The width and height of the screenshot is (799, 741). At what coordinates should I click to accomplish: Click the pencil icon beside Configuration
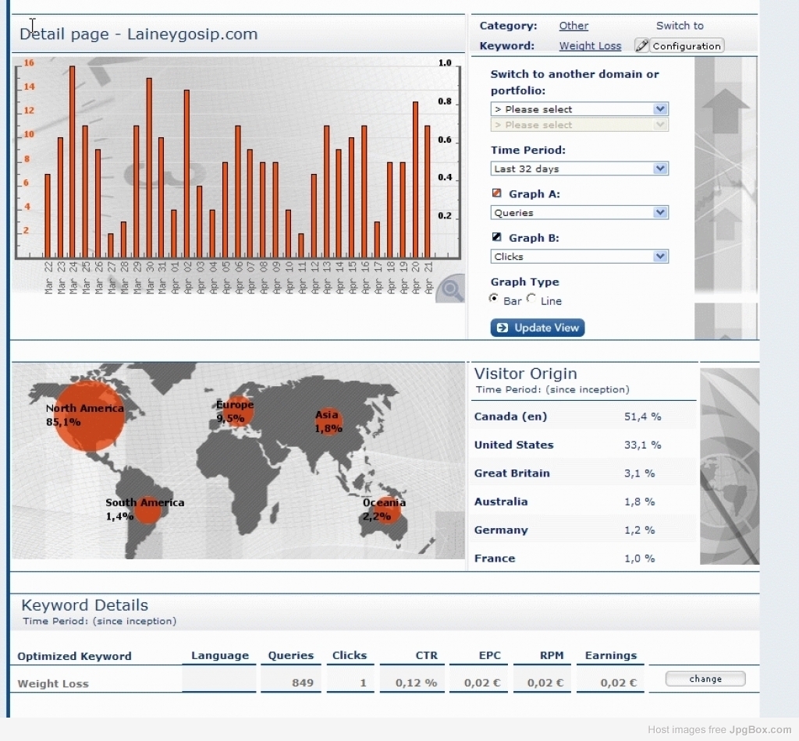click(x=641, y=46)
